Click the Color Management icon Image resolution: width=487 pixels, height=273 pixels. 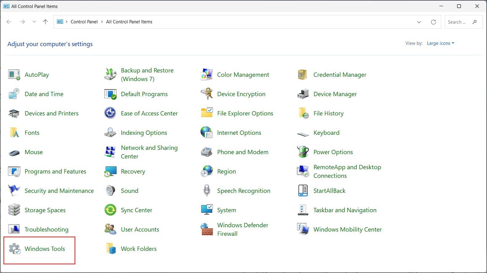click(x=207, y=75)
